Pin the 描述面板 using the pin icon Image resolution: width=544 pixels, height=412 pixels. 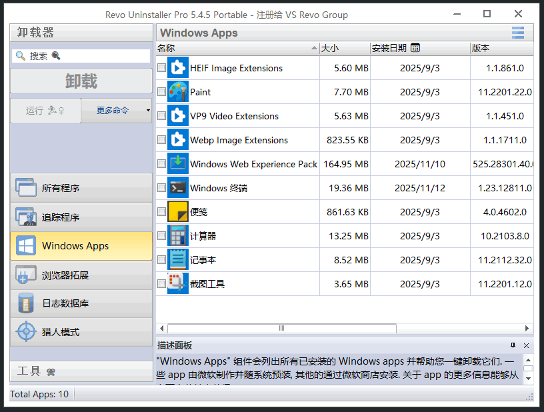click(x=513, y=345)
